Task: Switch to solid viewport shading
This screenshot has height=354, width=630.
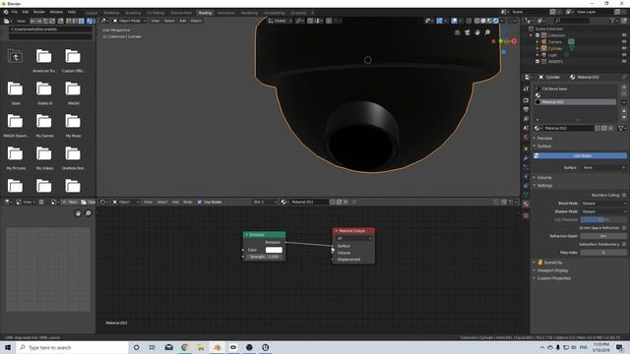Action: click(x=483, y=21)
